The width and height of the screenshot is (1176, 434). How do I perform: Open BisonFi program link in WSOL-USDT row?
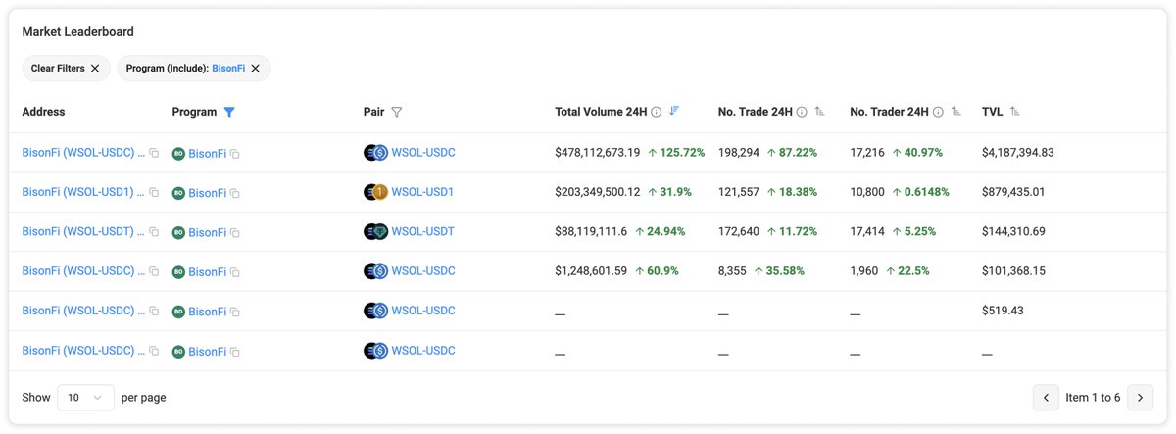tap(207, 233)
